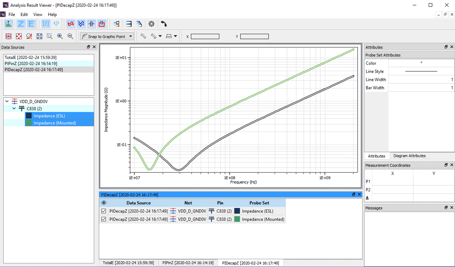Toggle the phase φ display icon
Screen dimensions: 455x267
coord(56,24)
